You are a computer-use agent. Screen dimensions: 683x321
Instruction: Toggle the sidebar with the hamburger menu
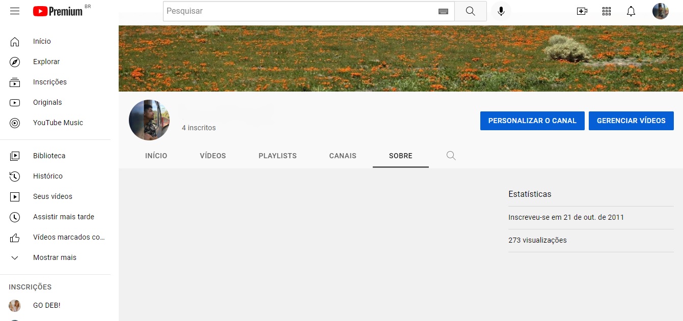point(14,11)
